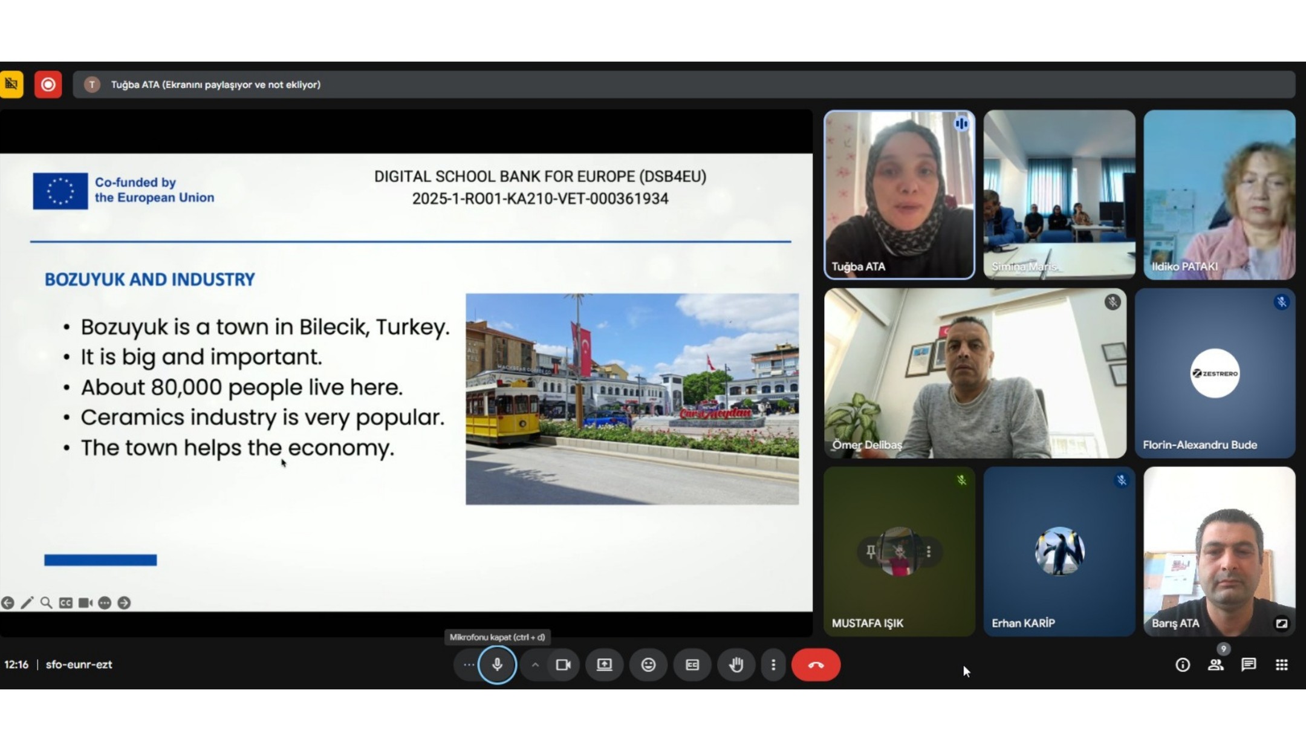Toggle captions in the call bar
Viewport: 1306px width, 740px height.
tap(692, 664)
